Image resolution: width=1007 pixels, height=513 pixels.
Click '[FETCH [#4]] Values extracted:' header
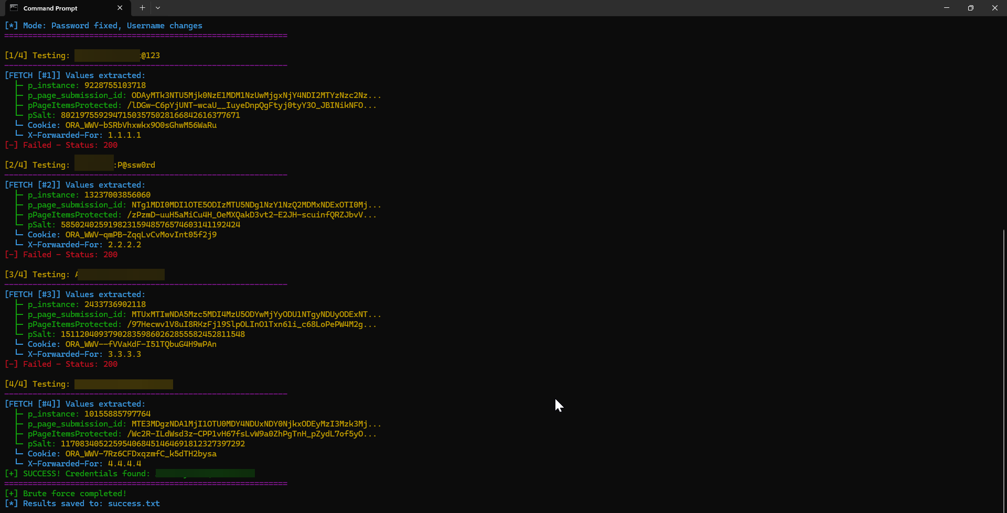[75, 404]
